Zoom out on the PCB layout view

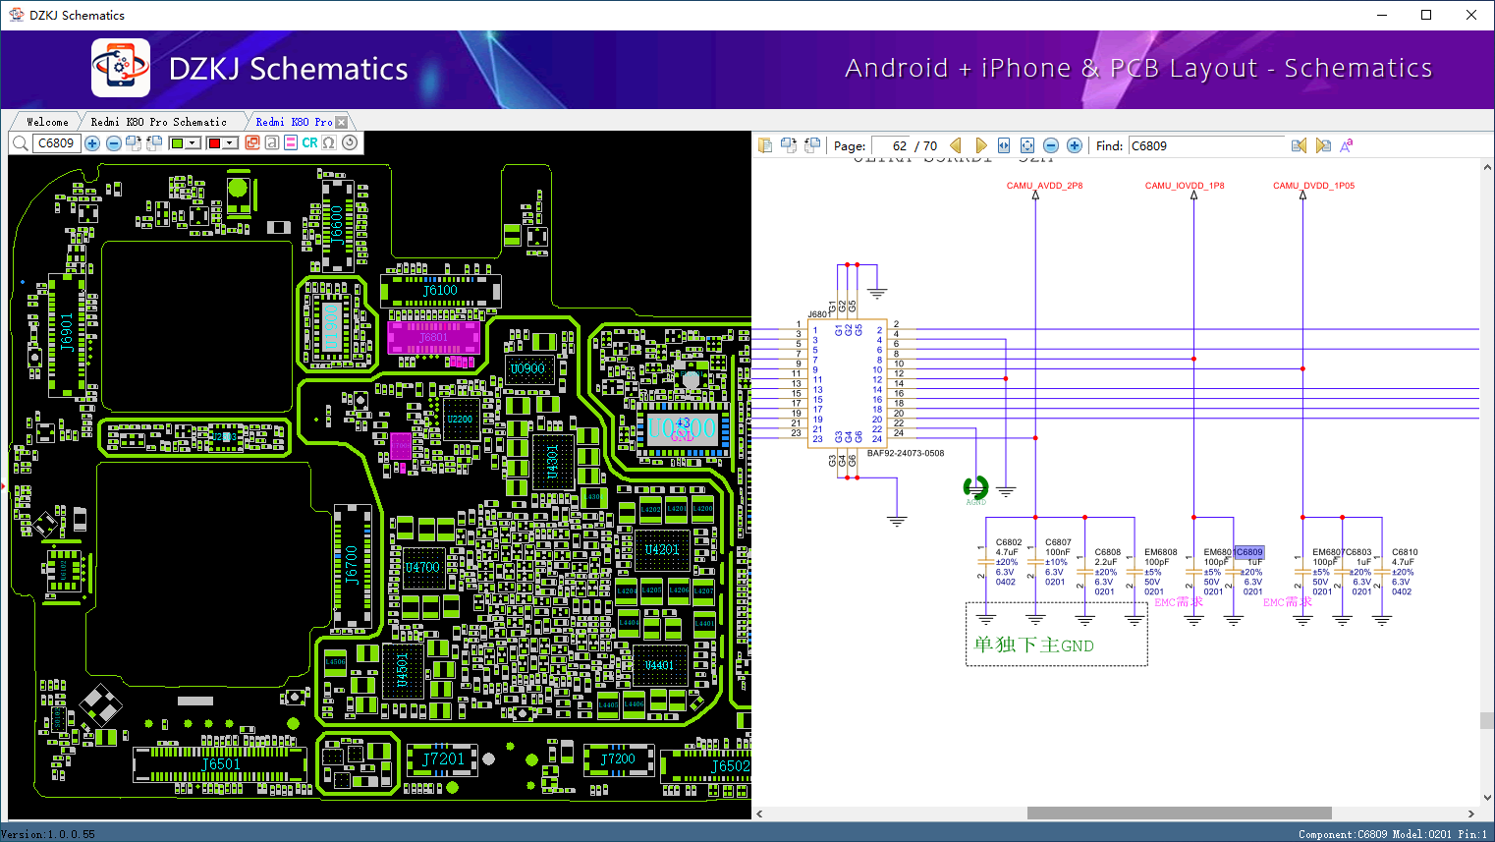pyautogui.click(x=114, y=143)
